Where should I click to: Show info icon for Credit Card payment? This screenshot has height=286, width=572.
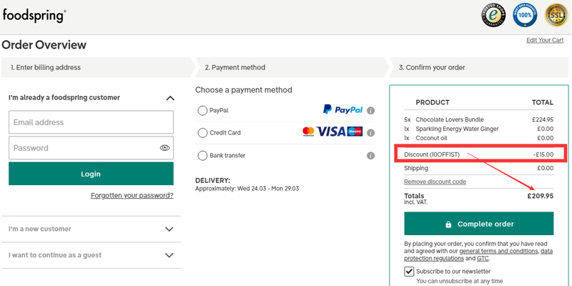pos(370,133)
